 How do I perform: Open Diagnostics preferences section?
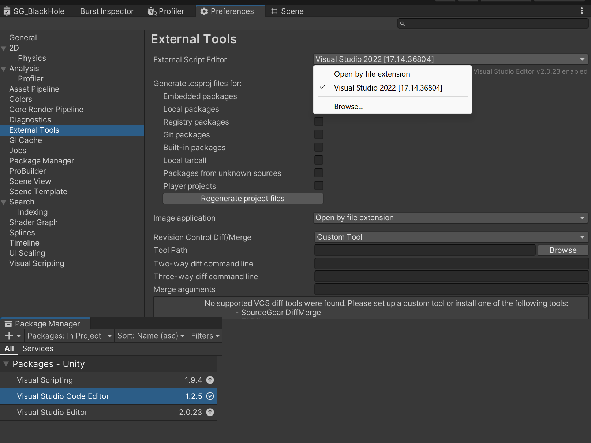tap(72, 120)
